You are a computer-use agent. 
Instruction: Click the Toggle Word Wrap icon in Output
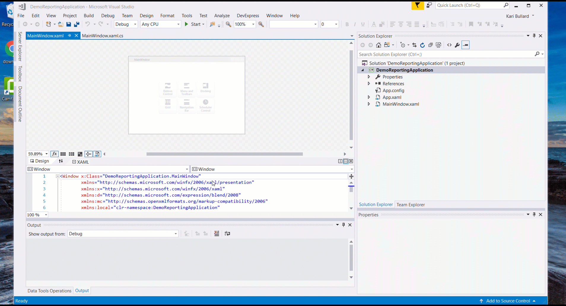228,234
